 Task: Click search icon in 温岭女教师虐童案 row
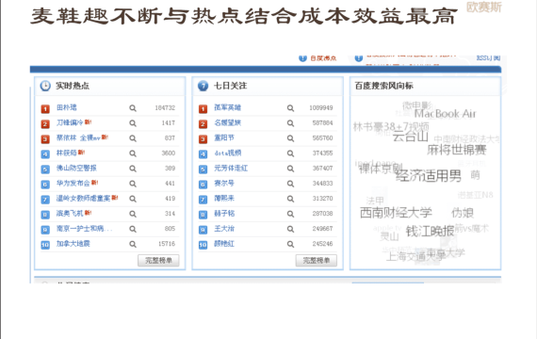coord(133,199)
